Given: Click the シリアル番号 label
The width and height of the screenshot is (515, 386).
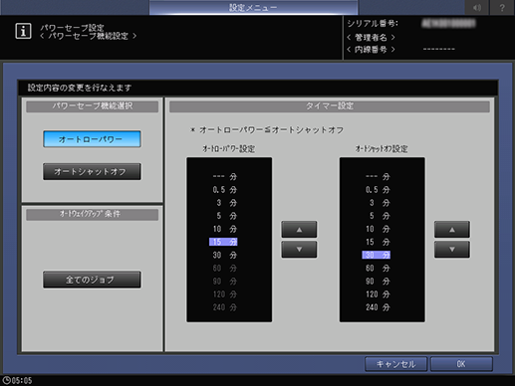Looking at the screenshot, I should (x=373, y=24).
